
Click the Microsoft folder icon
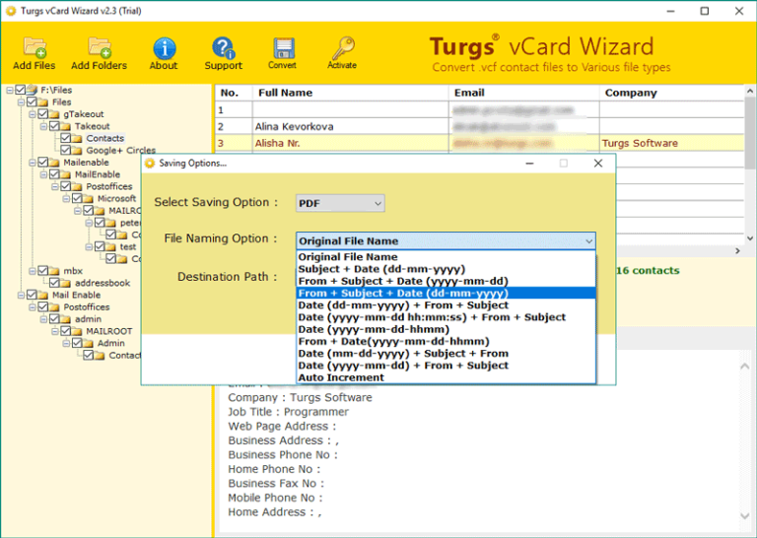coord(89,199)
